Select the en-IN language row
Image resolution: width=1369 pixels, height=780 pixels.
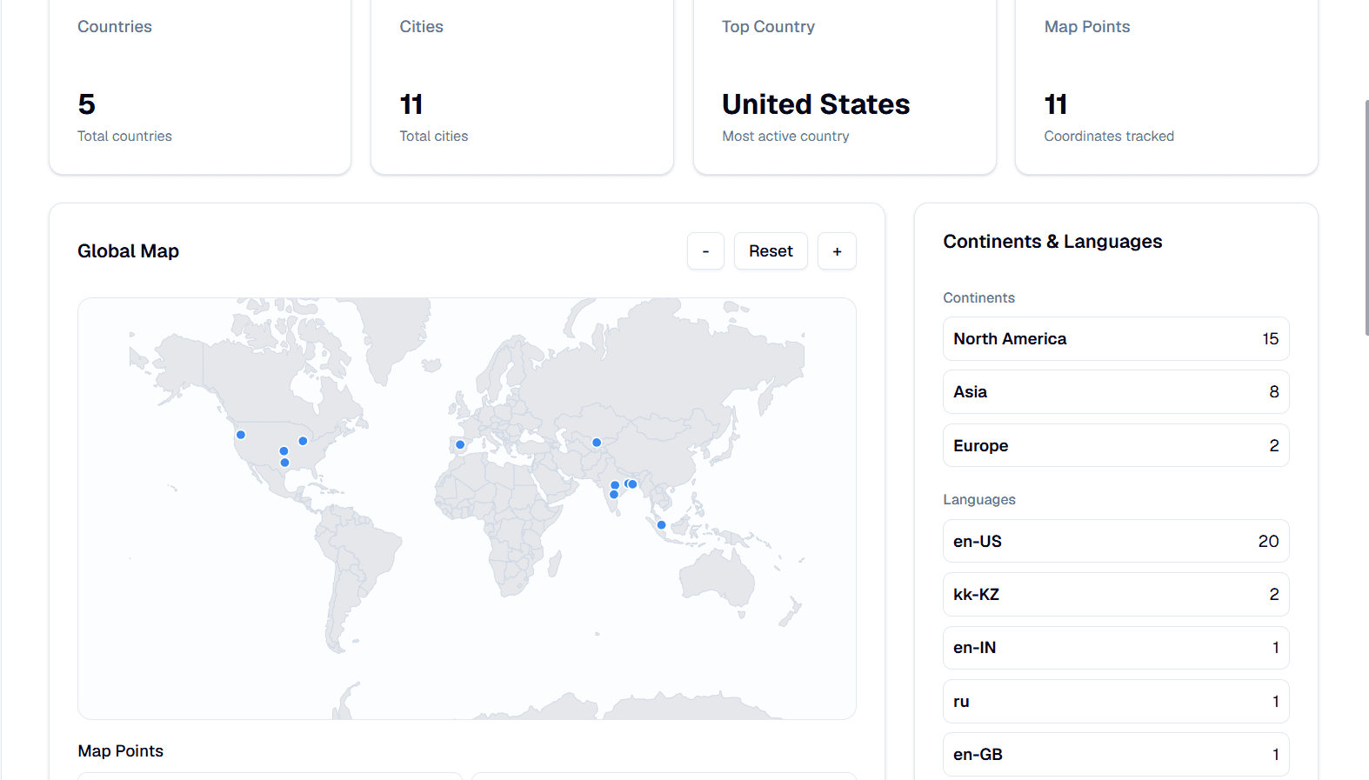(1116, 648)
